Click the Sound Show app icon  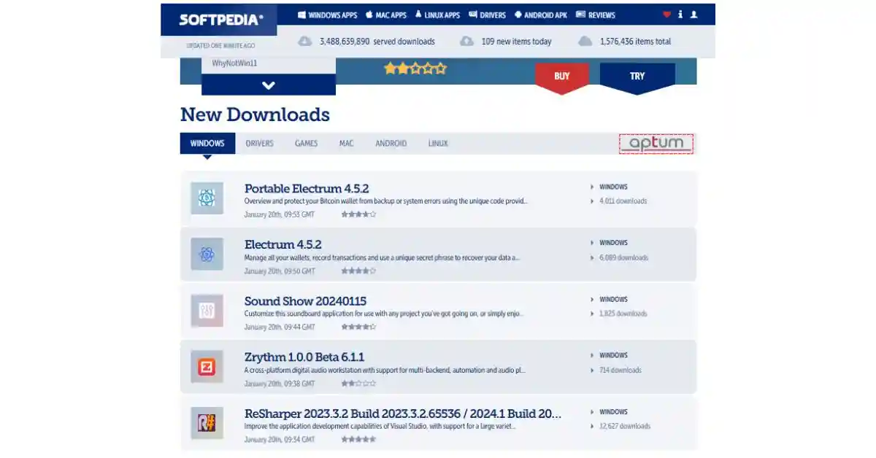point(207,311)
